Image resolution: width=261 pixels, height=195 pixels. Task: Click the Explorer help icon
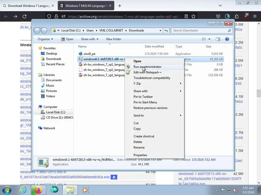(227, 39)
